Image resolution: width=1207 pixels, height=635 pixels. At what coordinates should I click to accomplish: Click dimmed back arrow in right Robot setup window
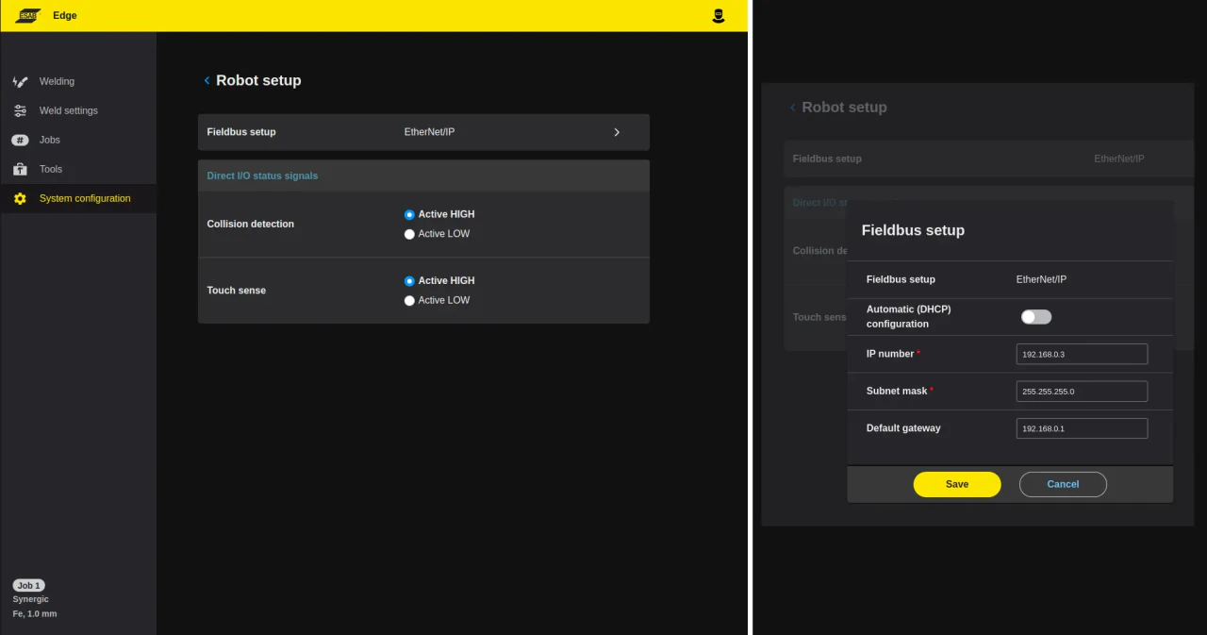coord(792,108)
